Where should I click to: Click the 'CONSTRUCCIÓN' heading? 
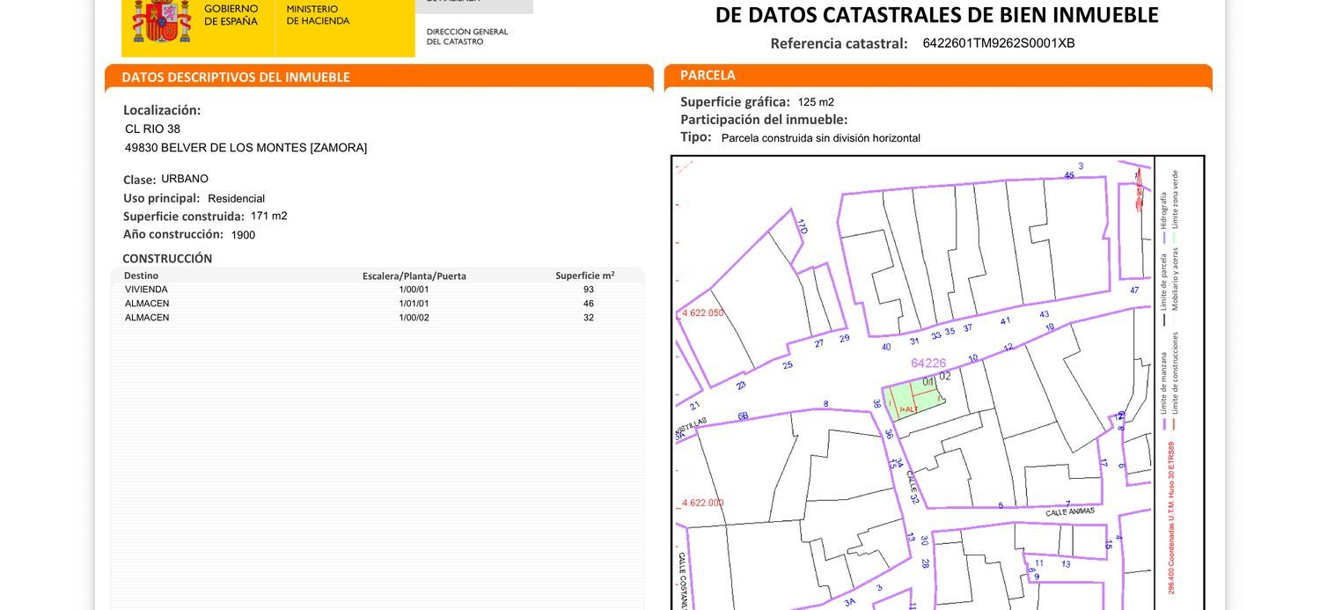pos(167,259)
